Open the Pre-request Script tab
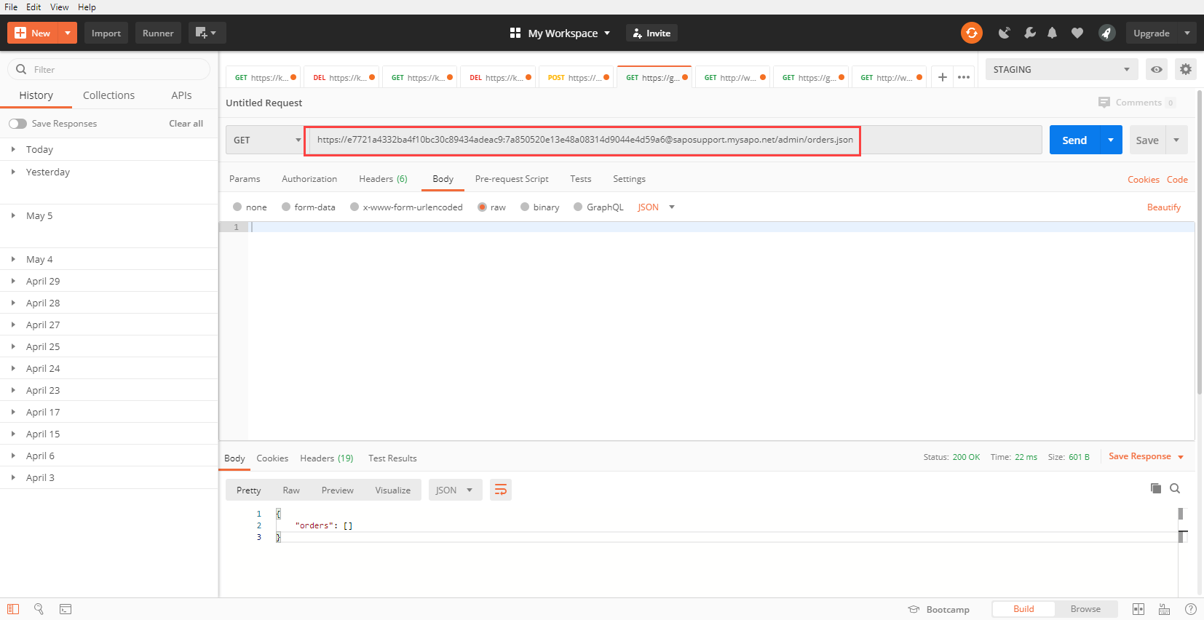The image size is (1204, 620). 512,179
